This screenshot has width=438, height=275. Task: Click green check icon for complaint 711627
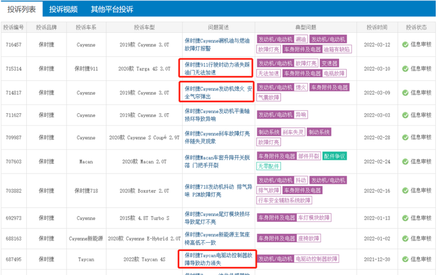click(x=405, y=115)
